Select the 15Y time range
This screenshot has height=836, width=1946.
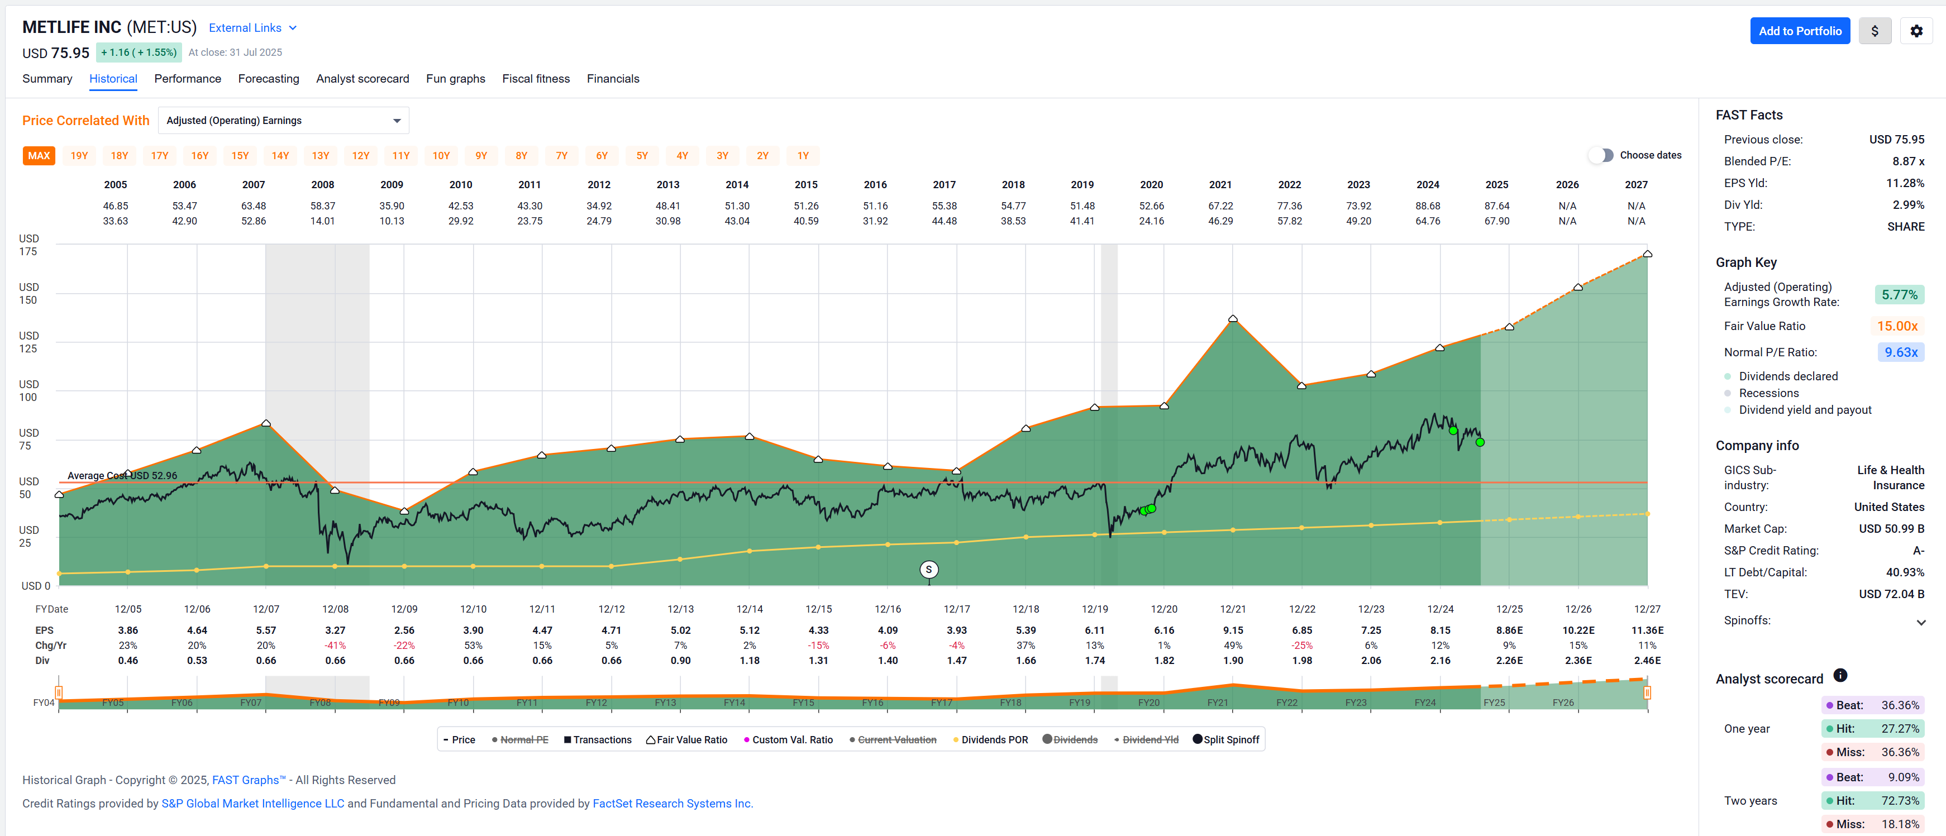[x=240, y=156]
